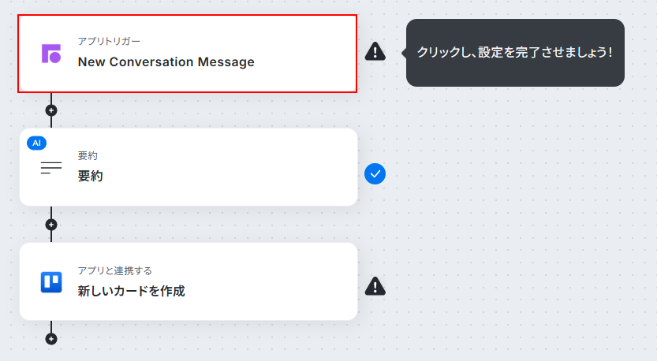Add a step below the 要約 card
Viewport: 657px width, 361px height.
coord(51,225)
